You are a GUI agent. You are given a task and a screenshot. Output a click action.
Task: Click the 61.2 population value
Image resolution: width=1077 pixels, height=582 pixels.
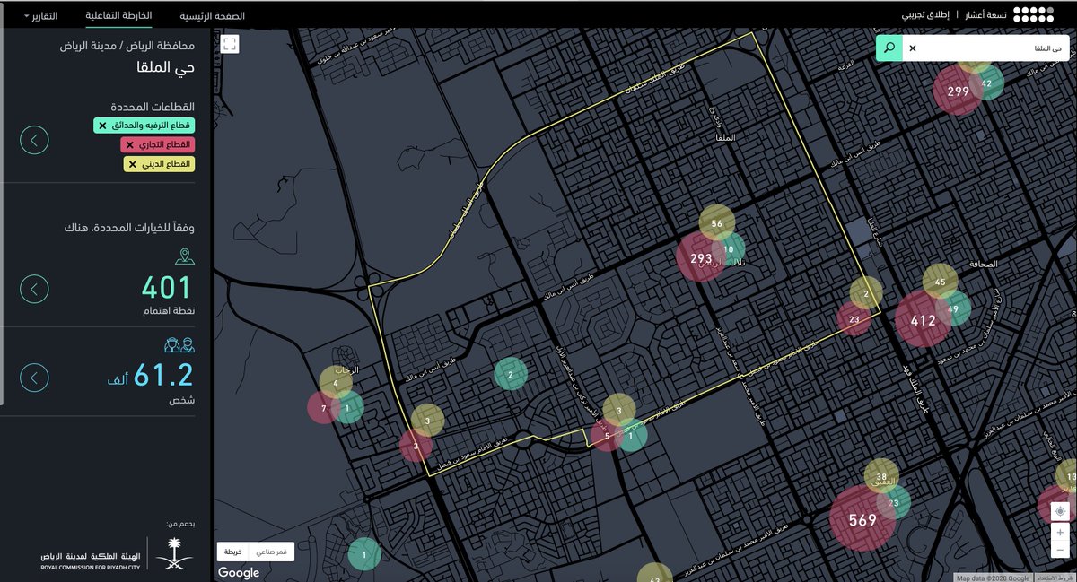coord(164,376)
